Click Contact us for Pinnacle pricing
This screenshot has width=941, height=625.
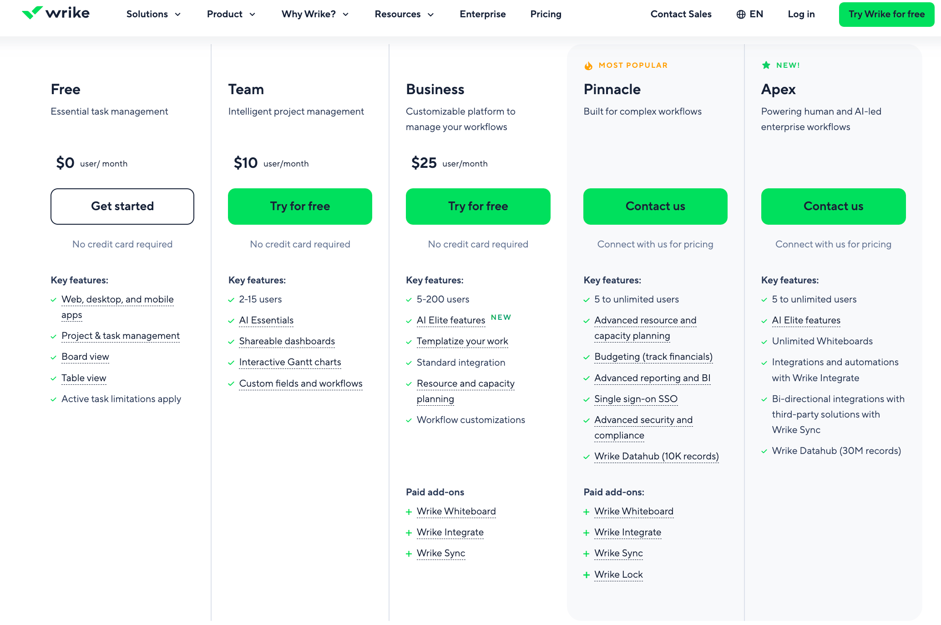point(655,206)
